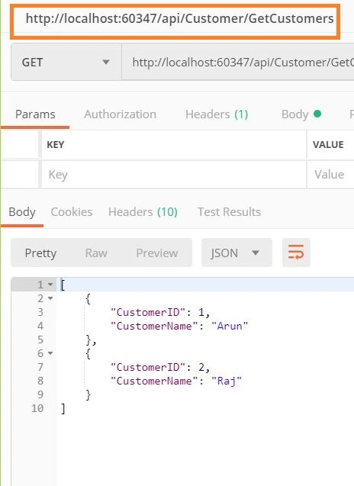Click the Key parameter input field

174,175
